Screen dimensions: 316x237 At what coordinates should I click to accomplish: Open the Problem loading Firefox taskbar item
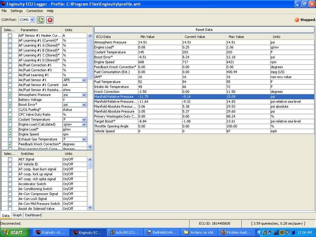(236, 232)
